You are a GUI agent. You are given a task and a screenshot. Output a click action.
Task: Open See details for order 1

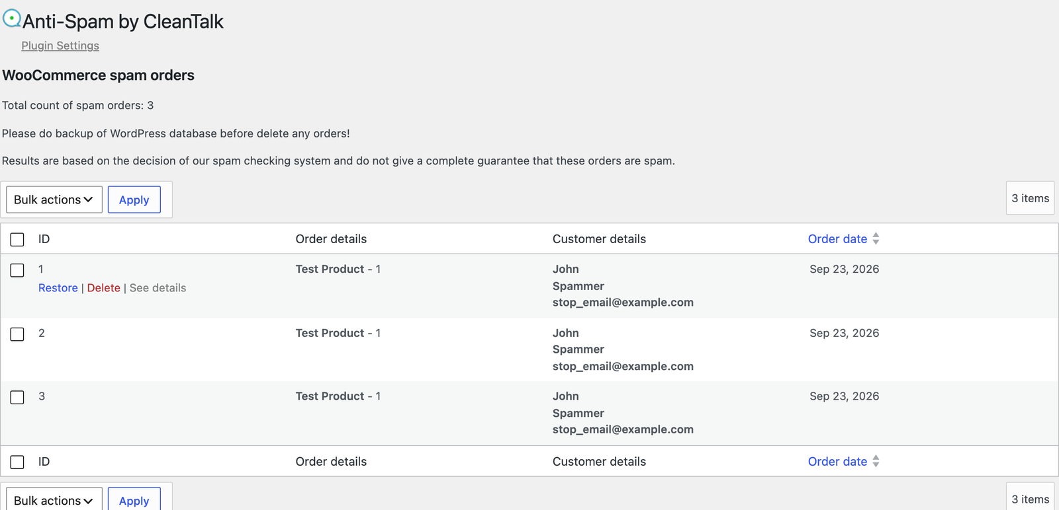(158, 288)
